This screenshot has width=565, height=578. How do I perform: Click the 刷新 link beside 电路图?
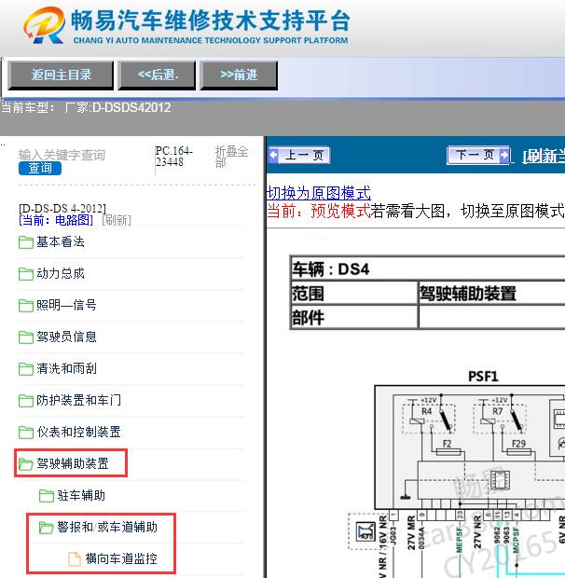click(x=117, y=220)
